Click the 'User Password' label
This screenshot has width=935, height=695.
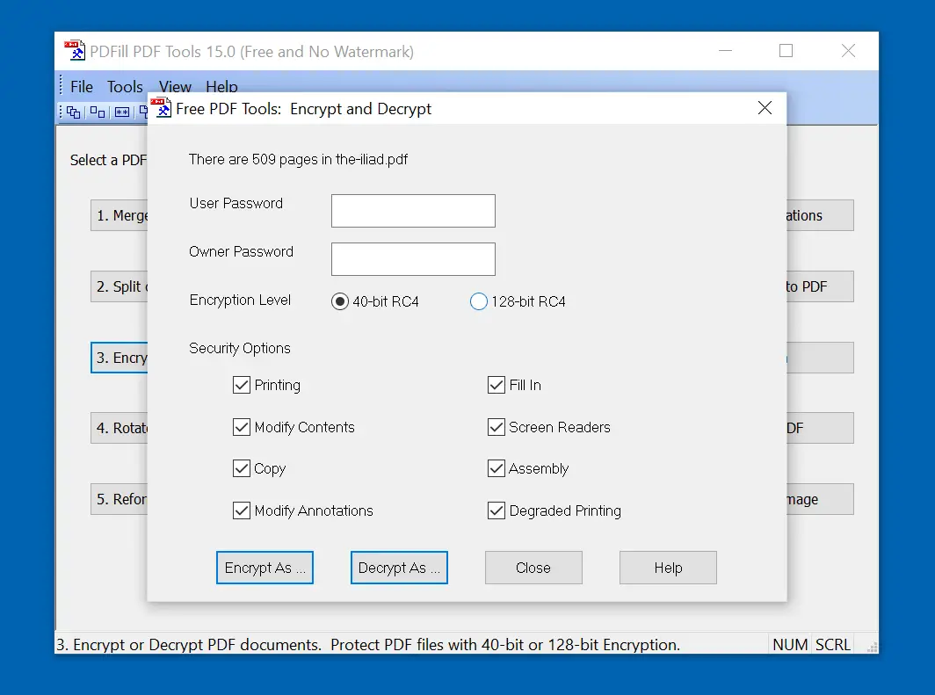coord(236,203)
